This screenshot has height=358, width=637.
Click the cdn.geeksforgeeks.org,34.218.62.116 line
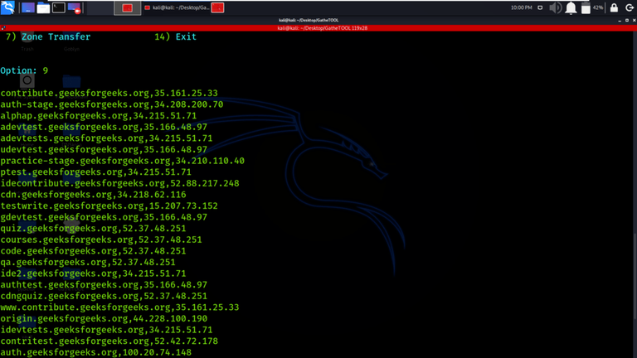click(x=93, y=195)
